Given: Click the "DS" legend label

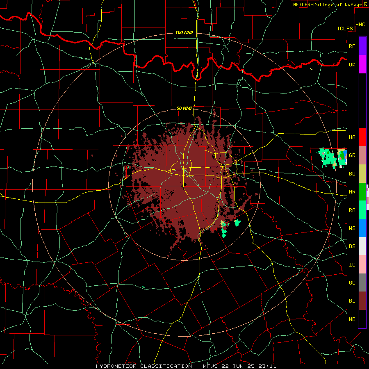Looking at the screenshot, I should (x=352, y=246).
